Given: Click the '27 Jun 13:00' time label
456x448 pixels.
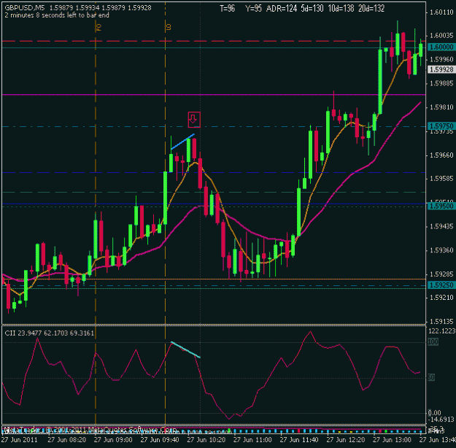Looking at the screenshot, I should tap(393, 439).
